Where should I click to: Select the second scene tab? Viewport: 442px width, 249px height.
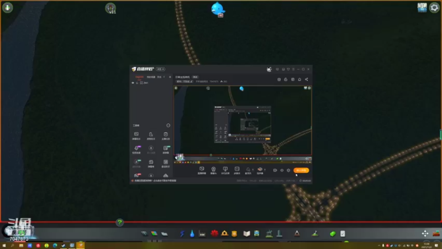click(151, 77)
